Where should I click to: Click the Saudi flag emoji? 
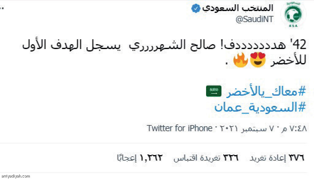[214, 91]
